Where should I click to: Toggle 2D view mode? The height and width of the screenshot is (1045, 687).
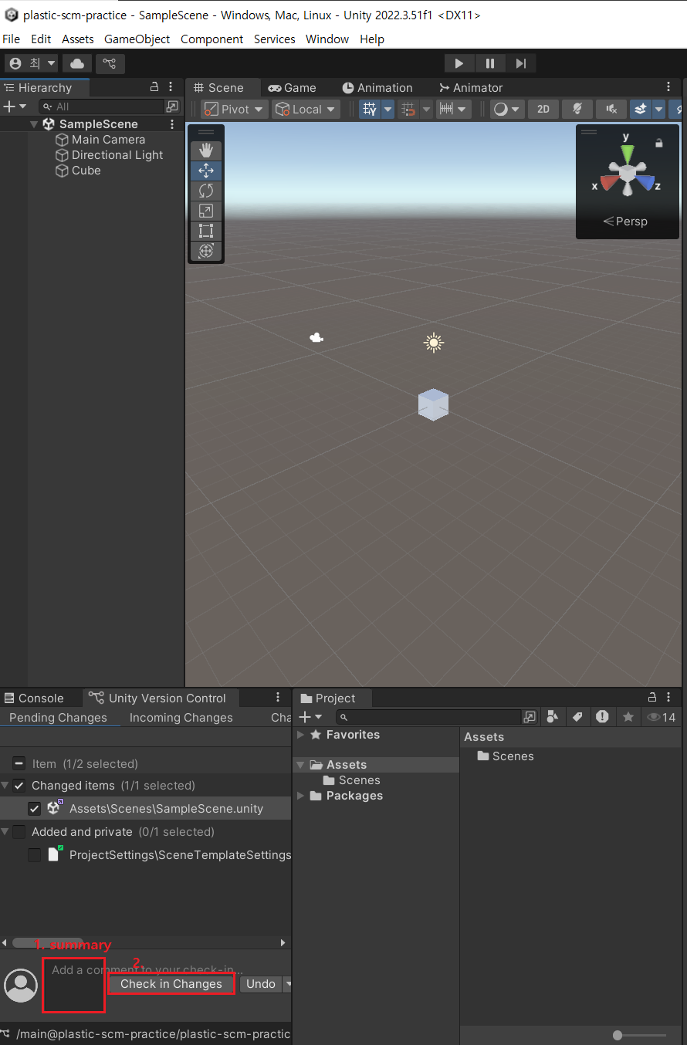(543, 109)
